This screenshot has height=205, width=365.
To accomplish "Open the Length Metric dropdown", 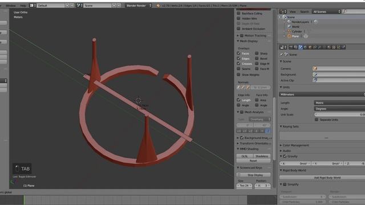I will [x=340, y=102].
